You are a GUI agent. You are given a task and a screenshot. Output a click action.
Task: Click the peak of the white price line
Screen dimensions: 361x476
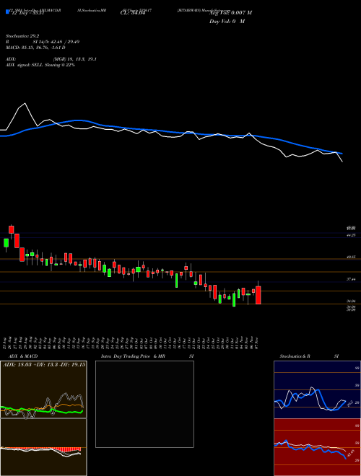point(26,104)
